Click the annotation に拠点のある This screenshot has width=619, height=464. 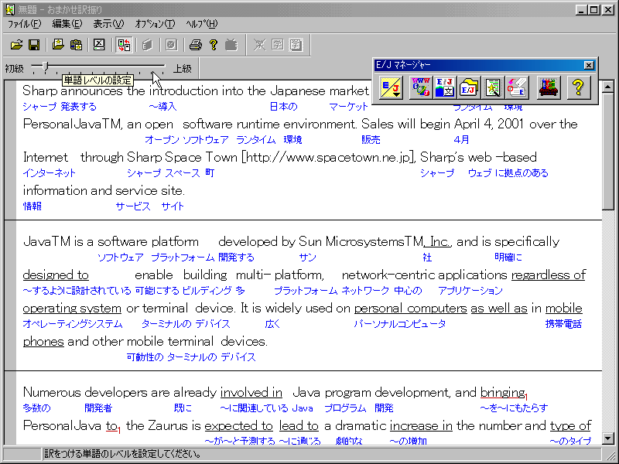pos(522,173)
